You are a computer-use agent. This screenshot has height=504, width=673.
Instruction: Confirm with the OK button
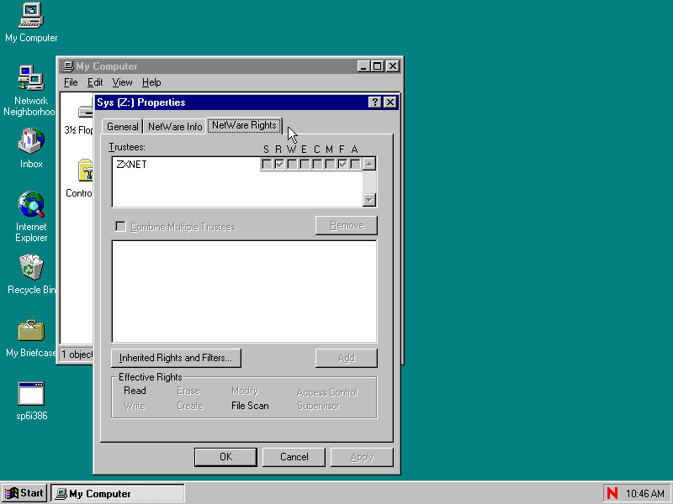pyautogui.click(x=225, y=457)
